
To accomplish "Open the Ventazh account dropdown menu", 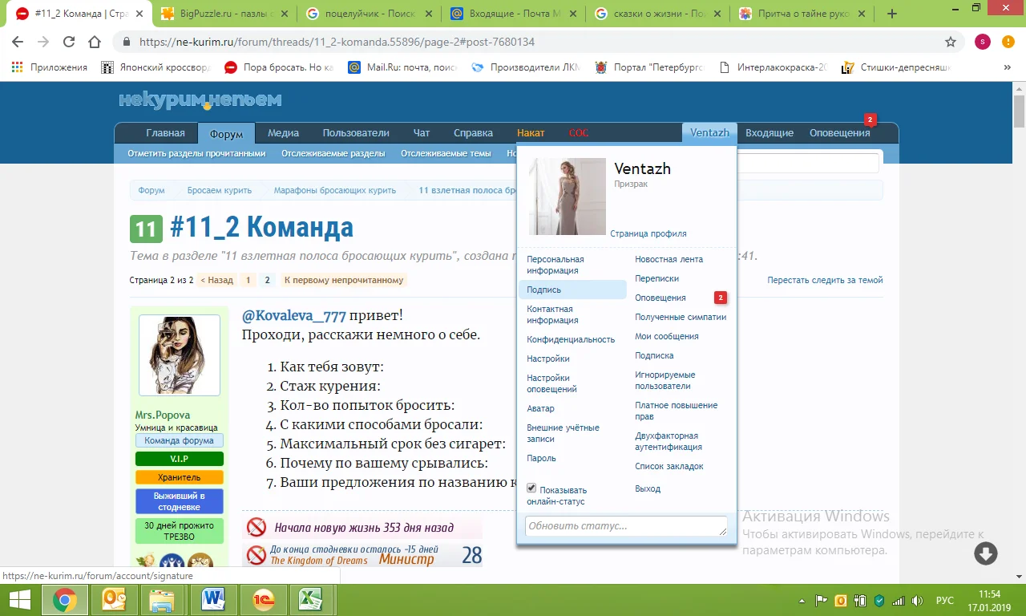I will point(709,133).
